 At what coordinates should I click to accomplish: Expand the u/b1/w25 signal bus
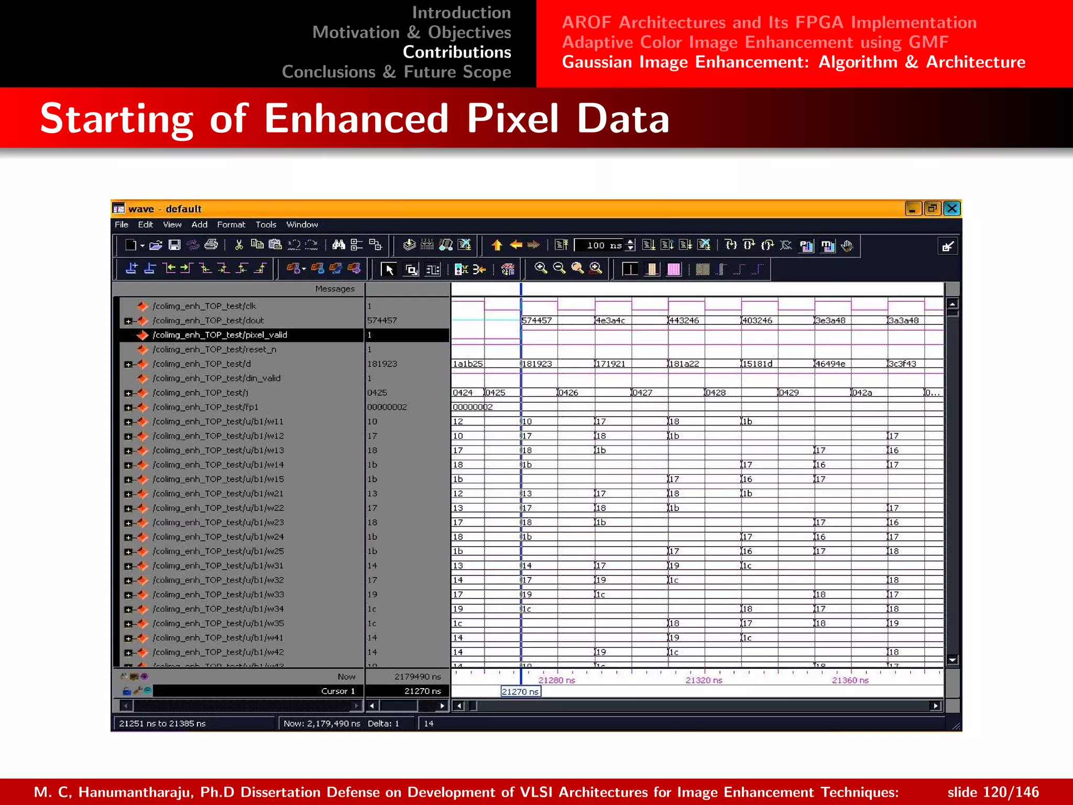128,552
